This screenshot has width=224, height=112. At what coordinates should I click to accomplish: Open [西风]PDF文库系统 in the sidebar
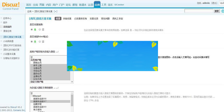12,45
